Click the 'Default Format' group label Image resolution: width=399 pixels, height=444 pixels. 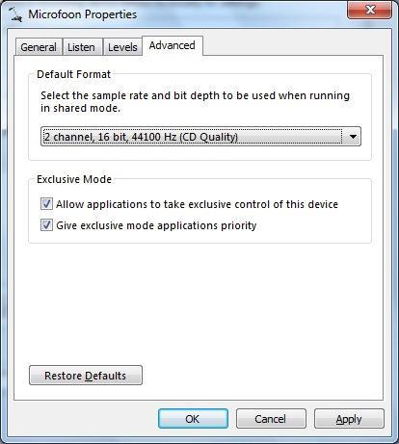pyautogui.click(x=73, y=74)
